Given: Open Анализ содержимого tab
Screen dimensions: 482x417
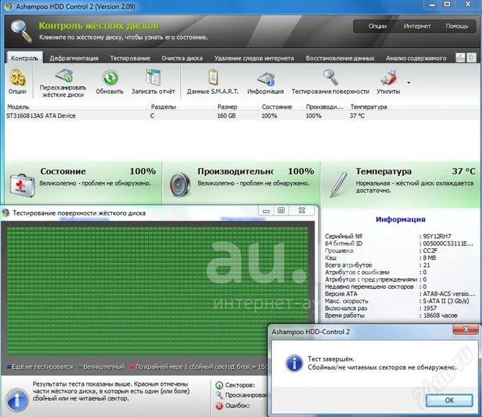Looking at the screenshot, I should 416,58.
